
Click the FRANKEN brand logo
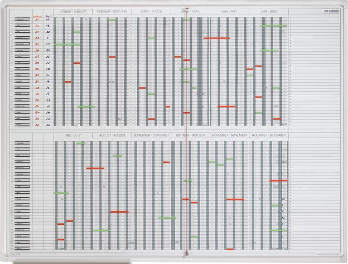coord(332,11)
